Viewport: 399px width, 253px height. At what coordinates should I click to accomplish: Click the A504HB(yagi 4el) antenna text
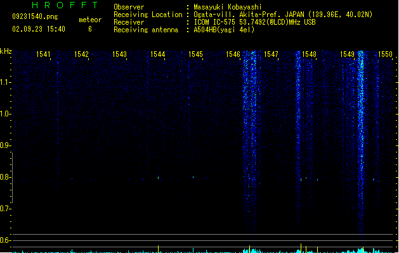point(224,30)
